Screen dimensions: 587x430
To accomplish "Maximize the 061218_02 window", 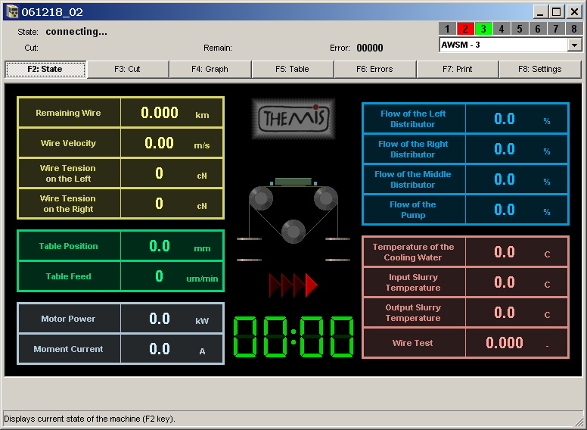I will click(x=556, y=11).
